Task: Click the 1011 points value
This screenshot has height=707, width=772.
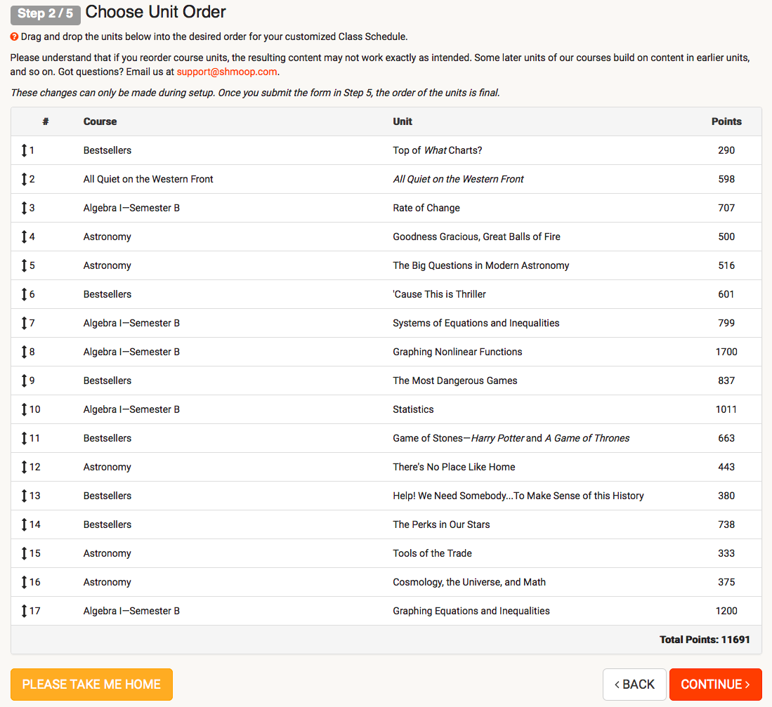Action: point(726,409)
